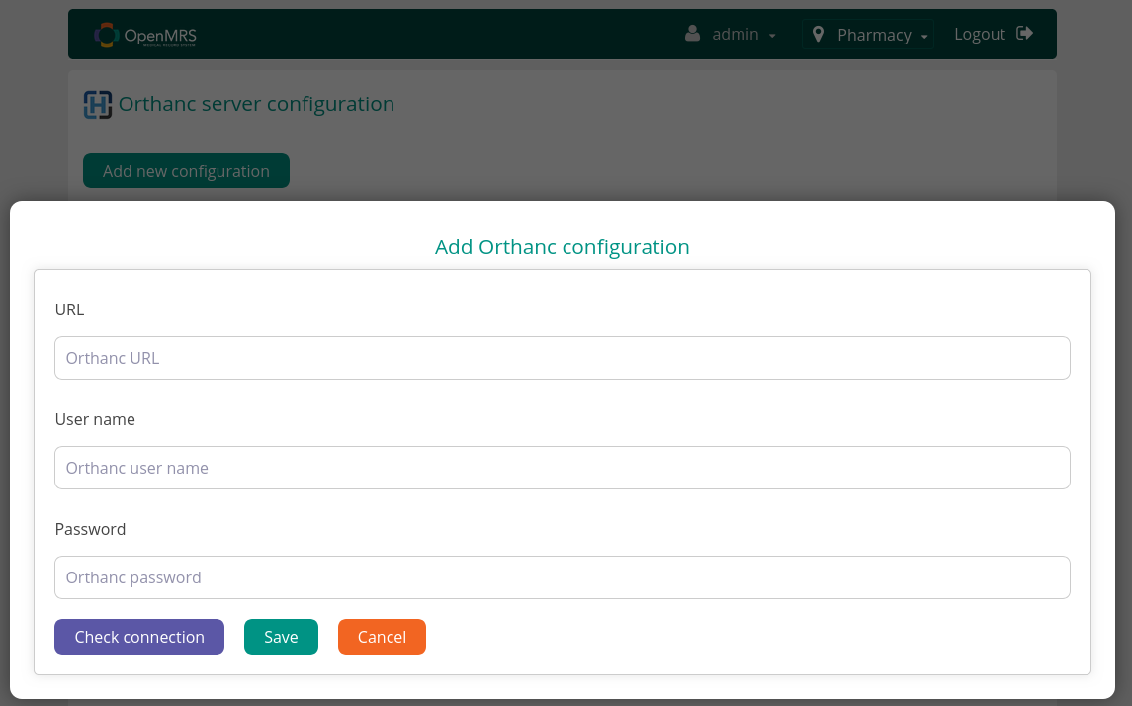Click the Check connection button
Image resolution: width=1132 pixels, height=706 pixels.
point(139,637)
